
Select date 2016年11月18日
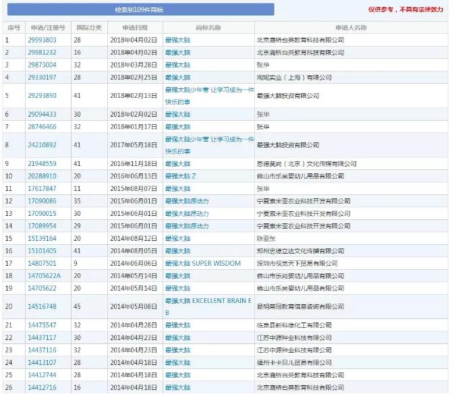coord(134,164)
